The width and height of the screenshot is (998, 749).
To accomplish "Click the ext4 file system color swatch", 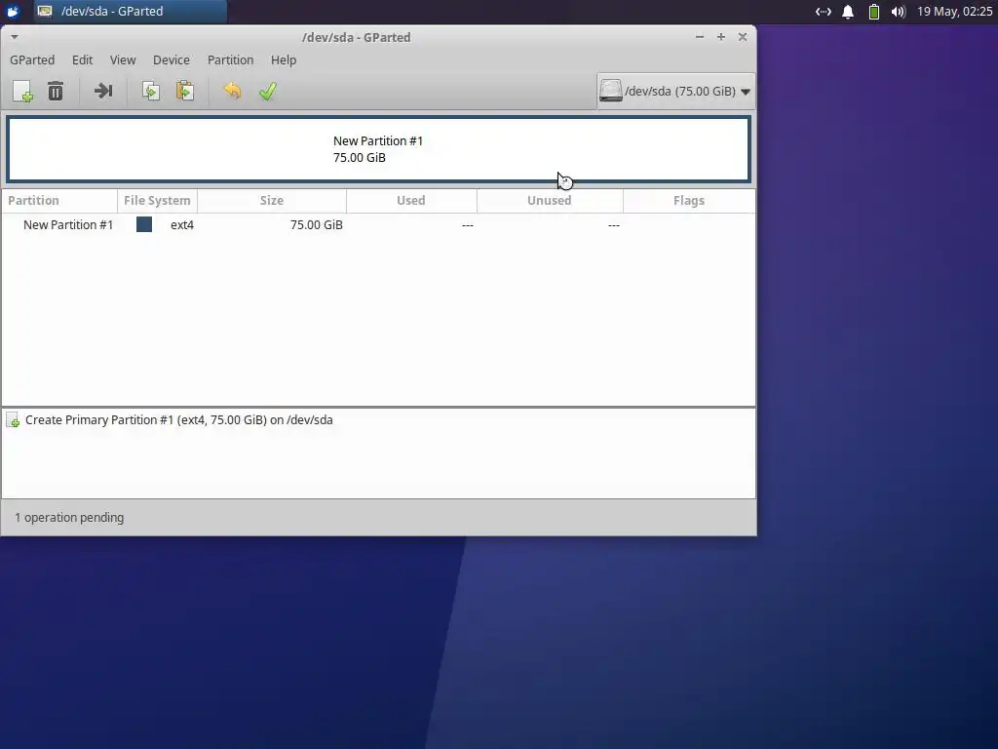I will 144,224.
